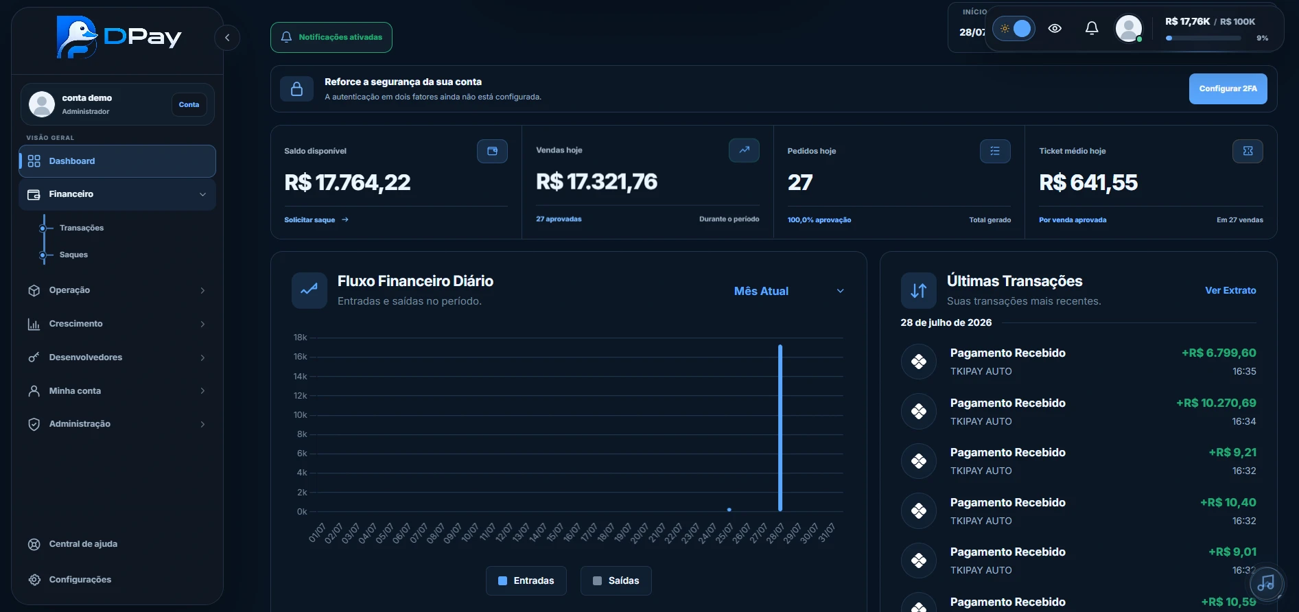Click the DPay penguin logo
The width and height of the screenshot is (1299, 612).
77,37
